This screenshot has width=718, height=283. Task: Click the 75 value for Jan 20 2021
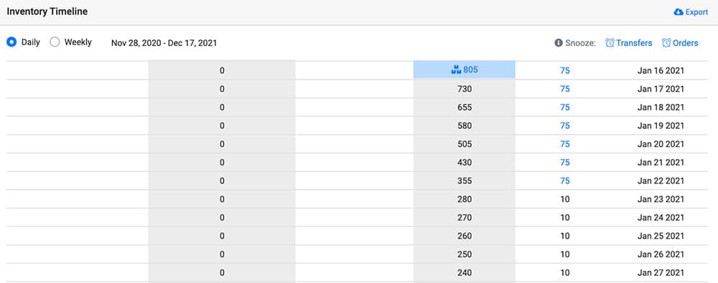564,144
